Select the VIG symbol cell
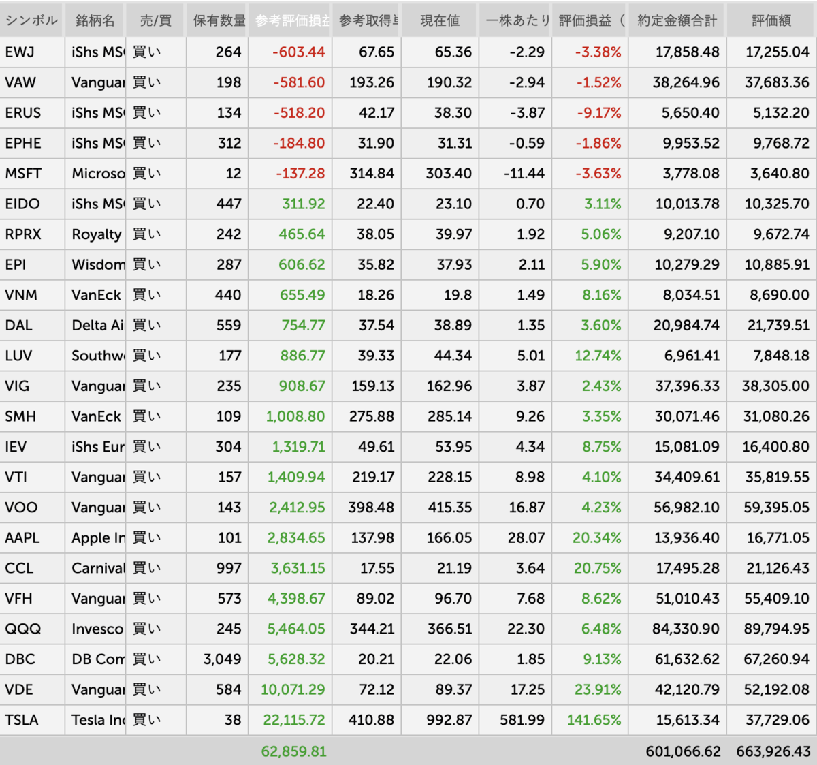The height and width of the screenshot is (765, 817). 32,386
